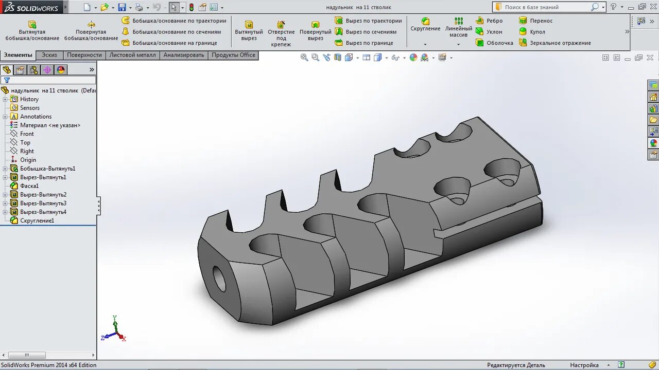This screenshot has width=659, height=370.
Task: Switch to the Анализировать tab
Action: 184,55
